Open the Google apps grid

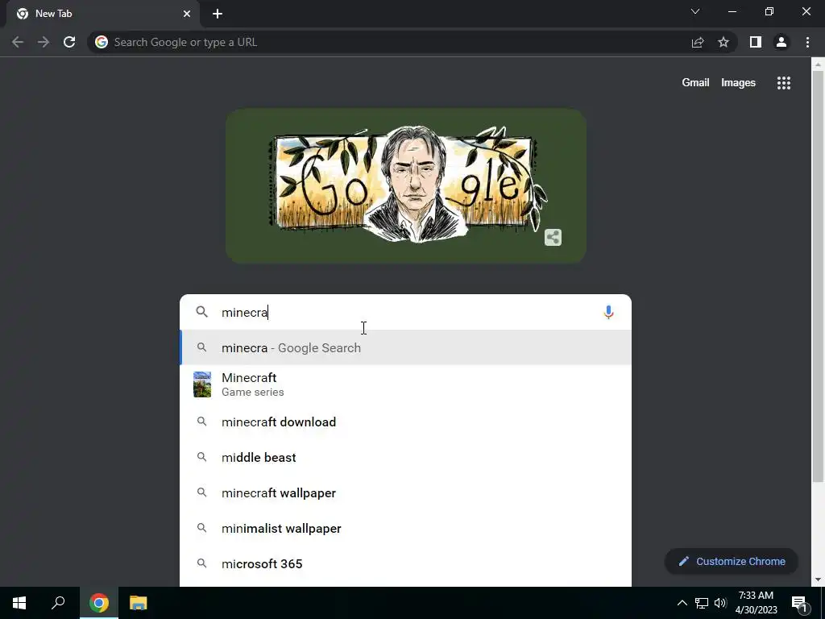[x=784, y=83]
